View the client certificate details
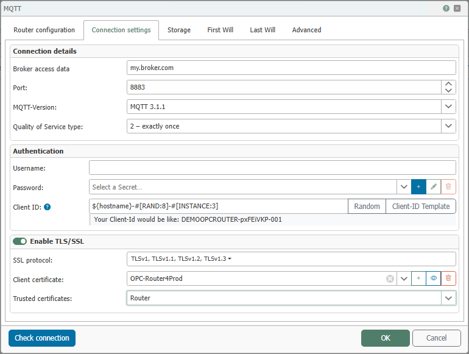The height and width of the screenshot is (354, 469). [x=434, y=278]
